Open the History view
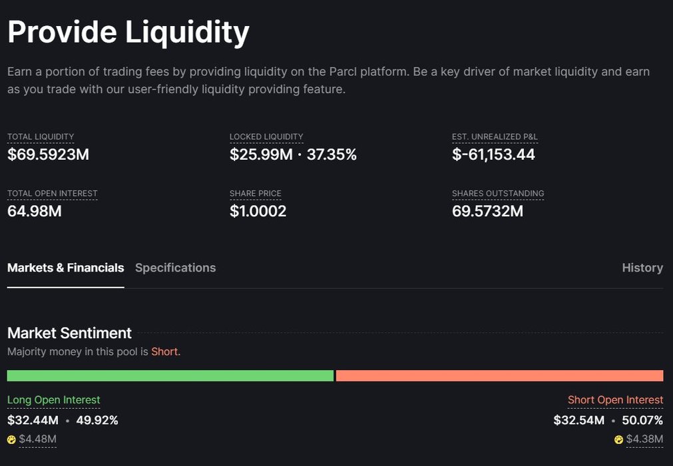Screen dimensions: 673x466 (642, 268)
